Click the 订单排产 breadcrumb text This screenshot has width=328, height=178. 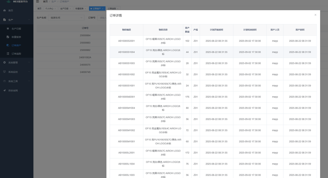coord(64,2)
